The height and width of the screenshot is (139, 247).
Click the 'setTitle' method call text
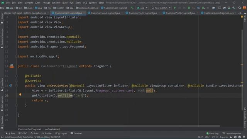click(64, 95)
